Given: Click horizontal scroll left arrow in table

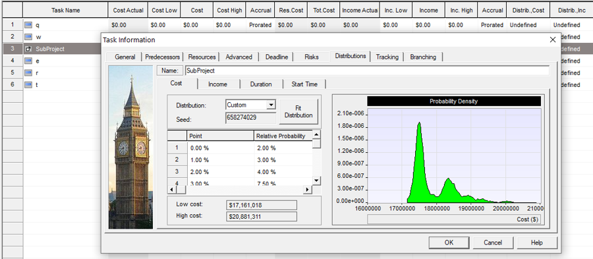Looking at the screenshot, I should click(172, 188).
